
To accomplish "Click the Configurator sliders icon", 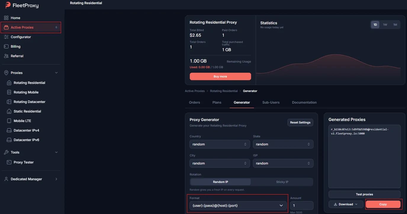I will tap(6, 37).
